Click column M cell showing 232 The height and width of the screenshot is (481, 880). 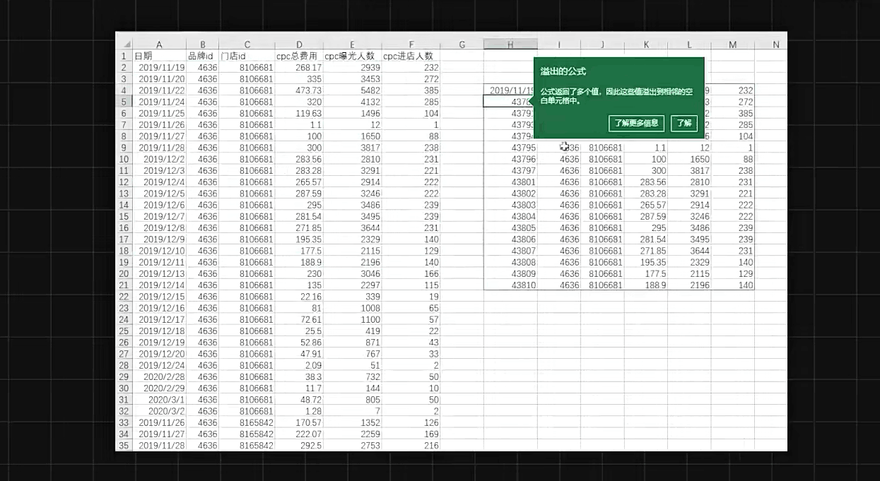tap(732, 90)
